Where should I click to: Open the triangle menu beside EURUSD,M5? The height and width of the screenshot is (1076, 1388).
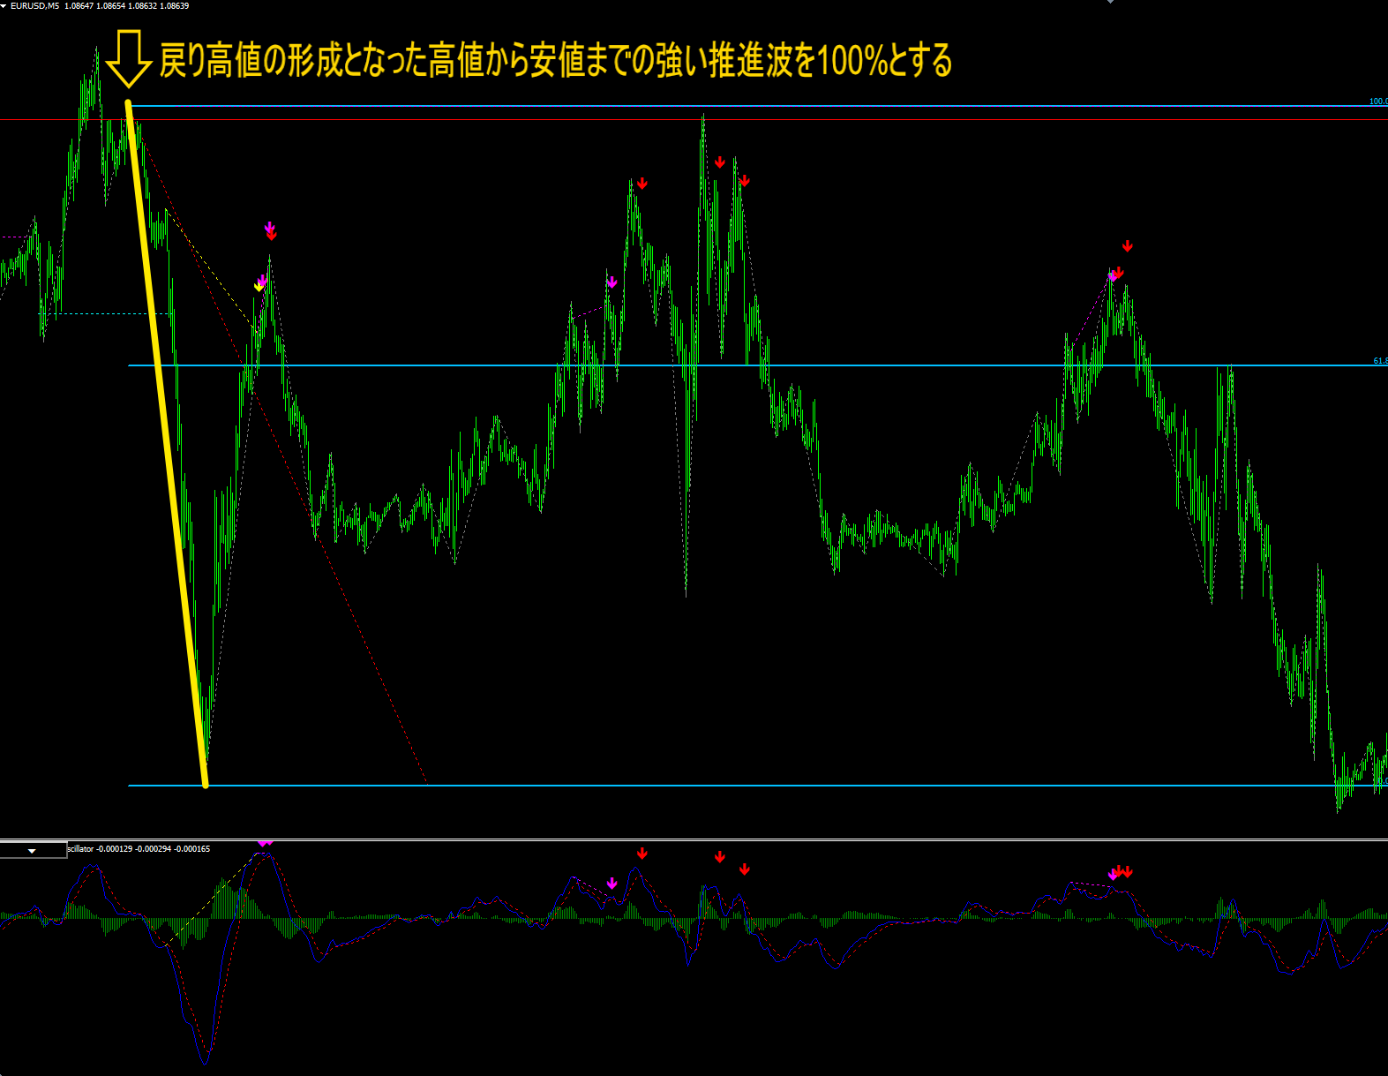[4, 6]
